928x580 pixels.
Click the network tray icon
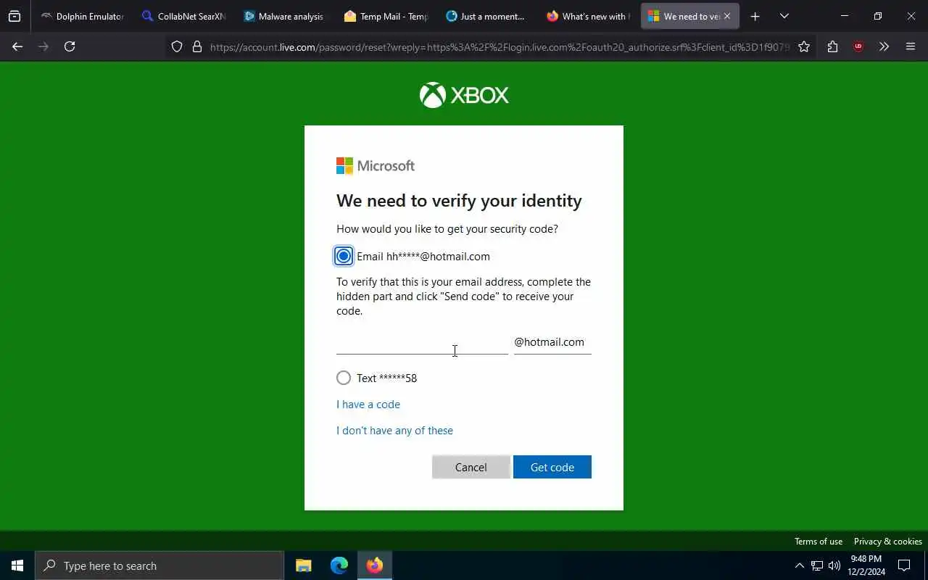click(817, 565)
